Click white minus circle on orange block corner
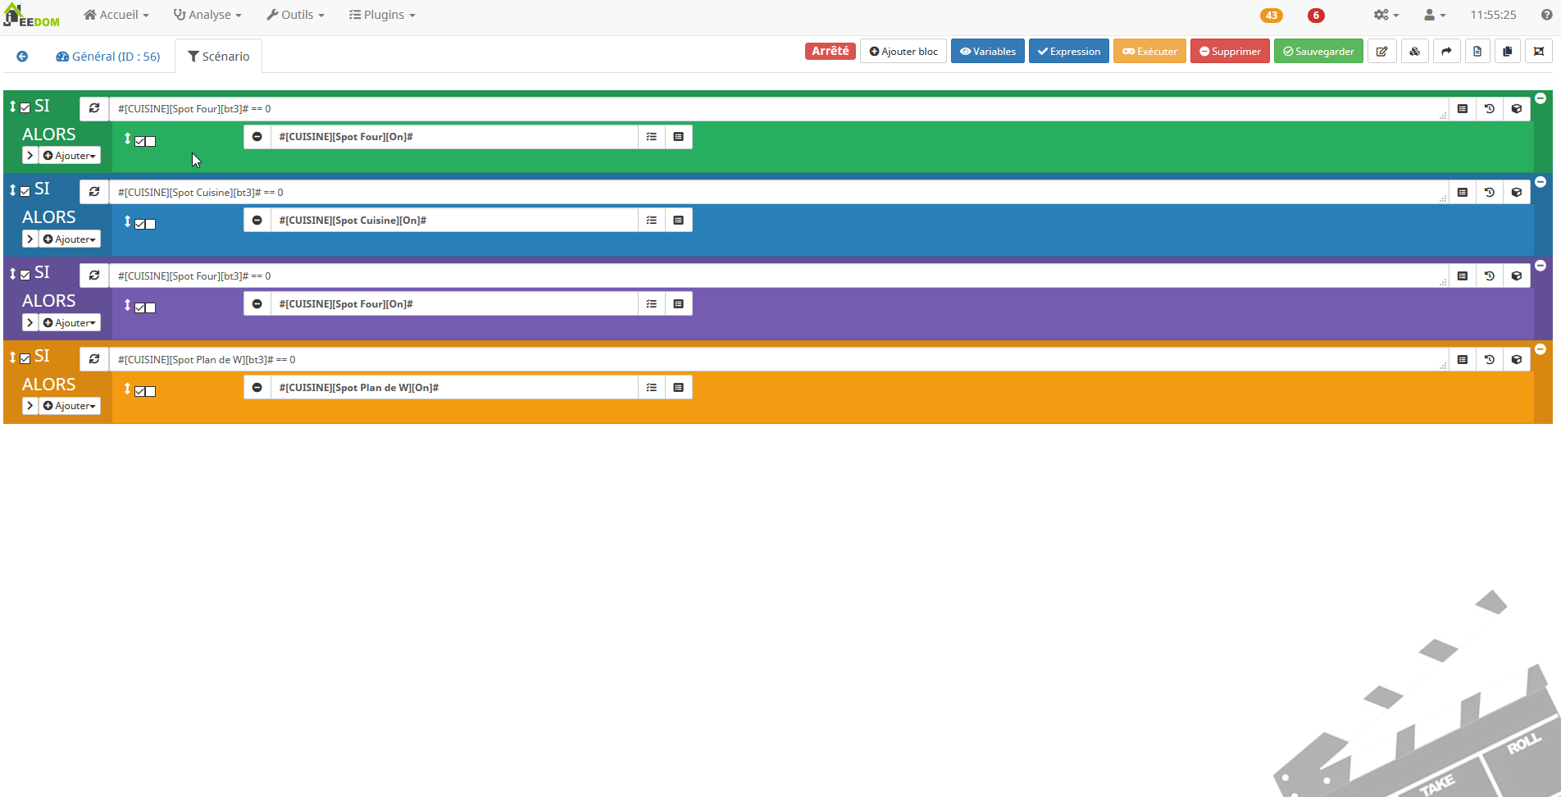The image size is (1561, 797). point(1541,349)
